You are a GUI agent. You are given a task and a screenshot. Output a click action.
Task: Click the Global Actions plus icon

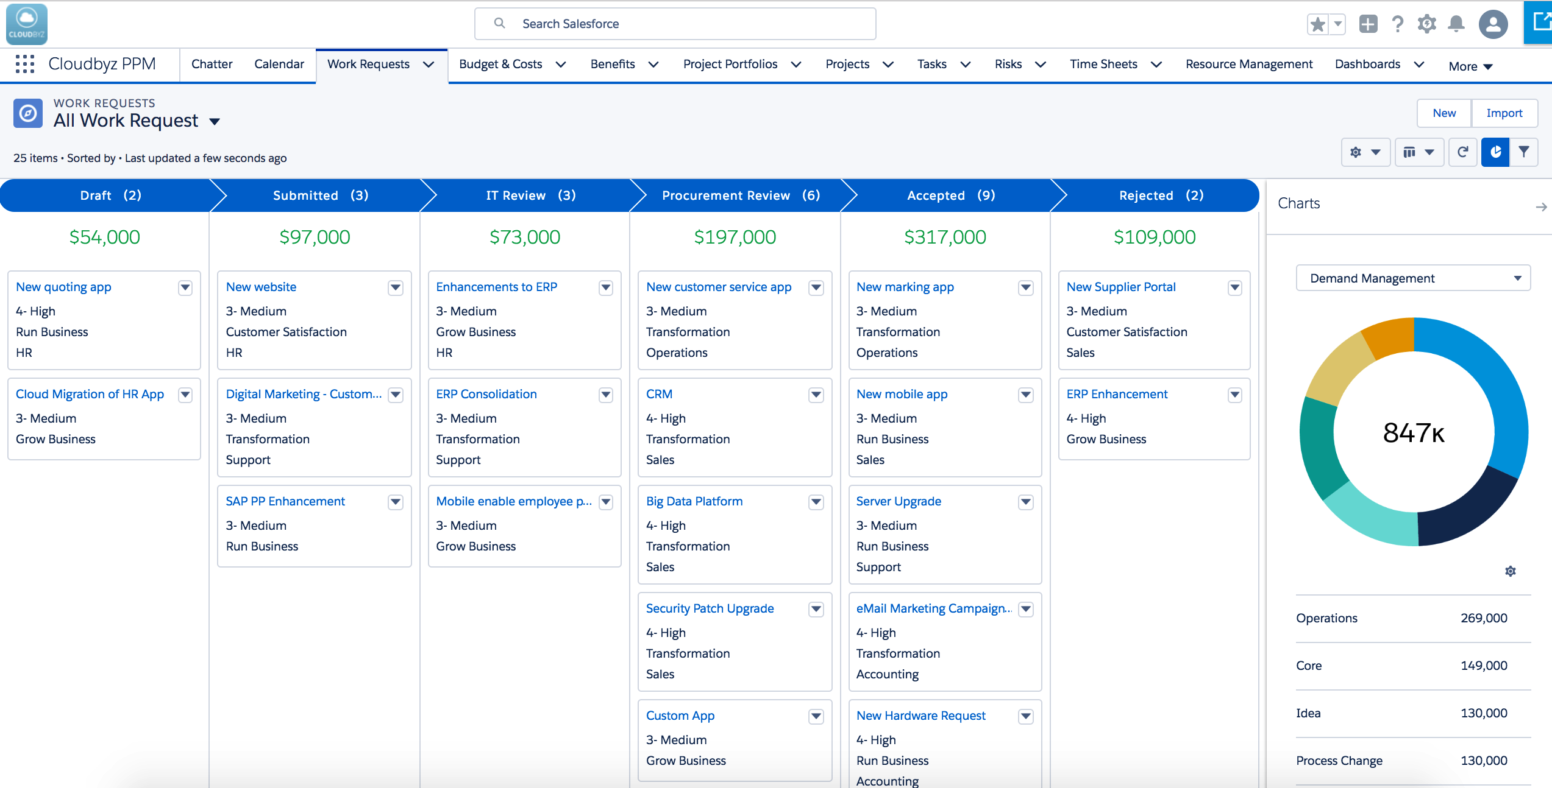point(1368,24)
